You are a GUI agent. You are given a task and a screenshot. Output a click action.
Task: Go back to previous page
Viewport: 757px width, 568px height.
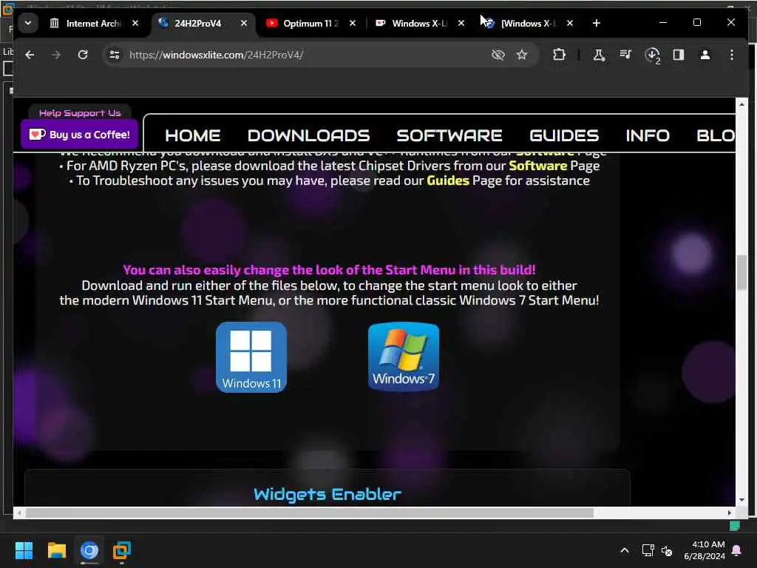click(x=30, y=55)
